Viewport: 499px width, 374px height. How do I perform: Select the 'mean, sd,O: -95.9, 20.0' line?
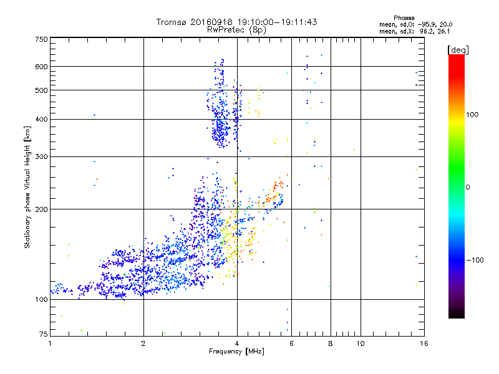pyautogui.click(x=415, y=24)
